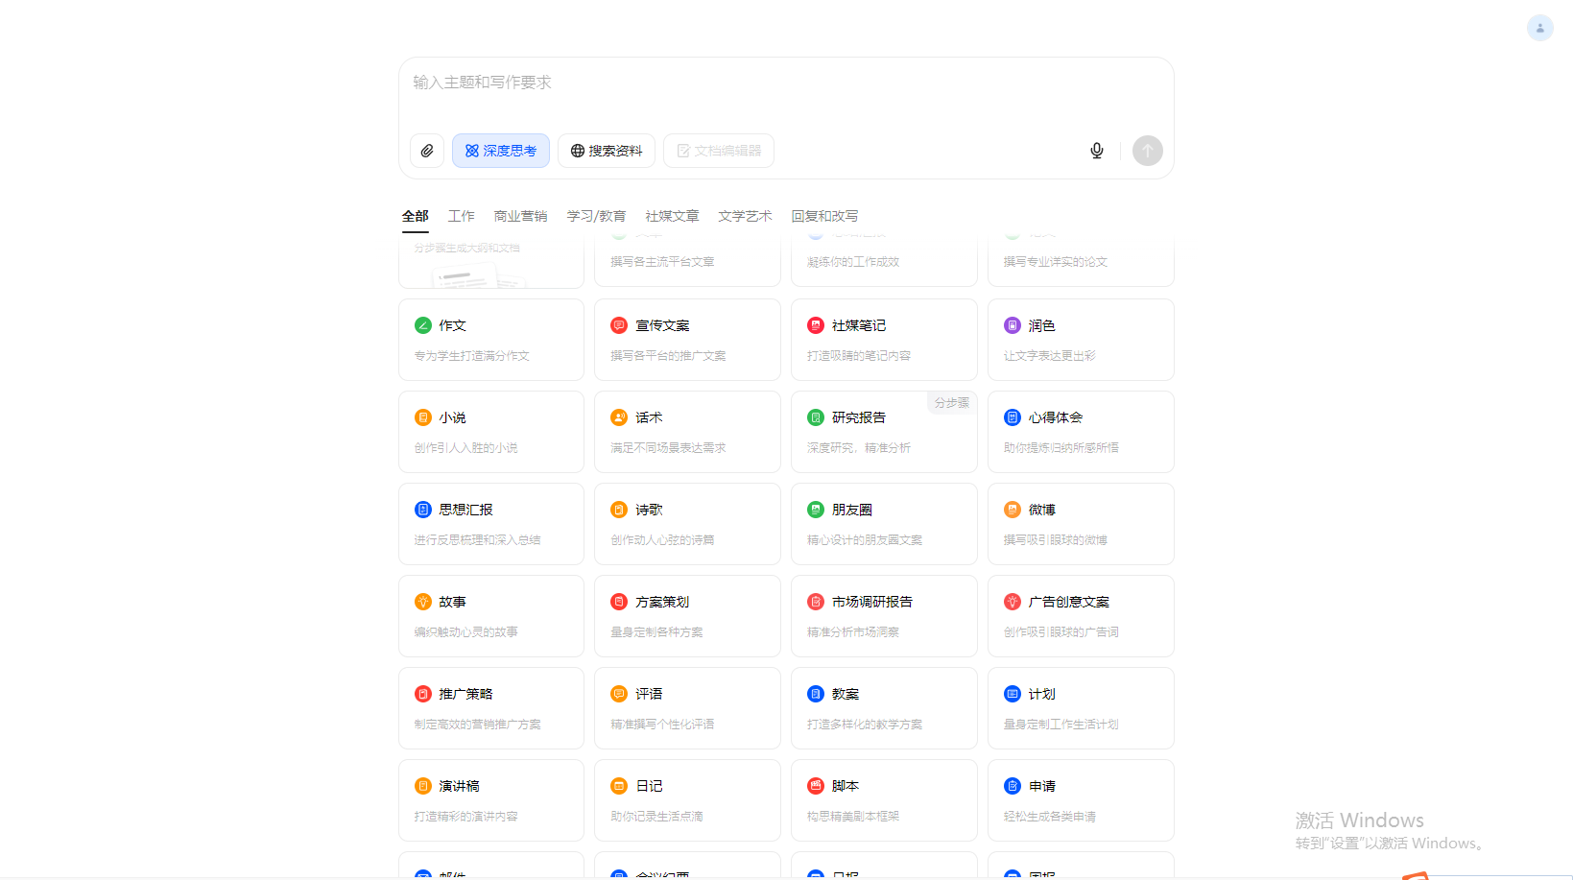Choose the 市场调研报告 template
The image size is (1573, 880).
click(883, 616)
